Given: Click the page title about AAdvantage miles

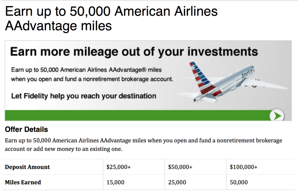Looking at the screenshot, I should (111, 19).
